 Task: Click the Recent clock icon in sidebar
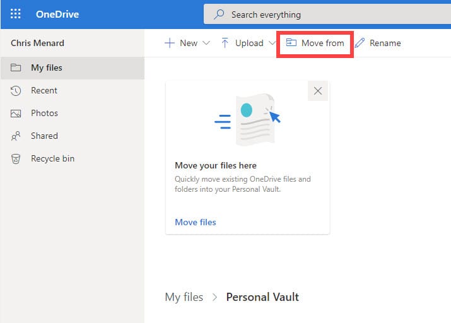tap(16, 91)
